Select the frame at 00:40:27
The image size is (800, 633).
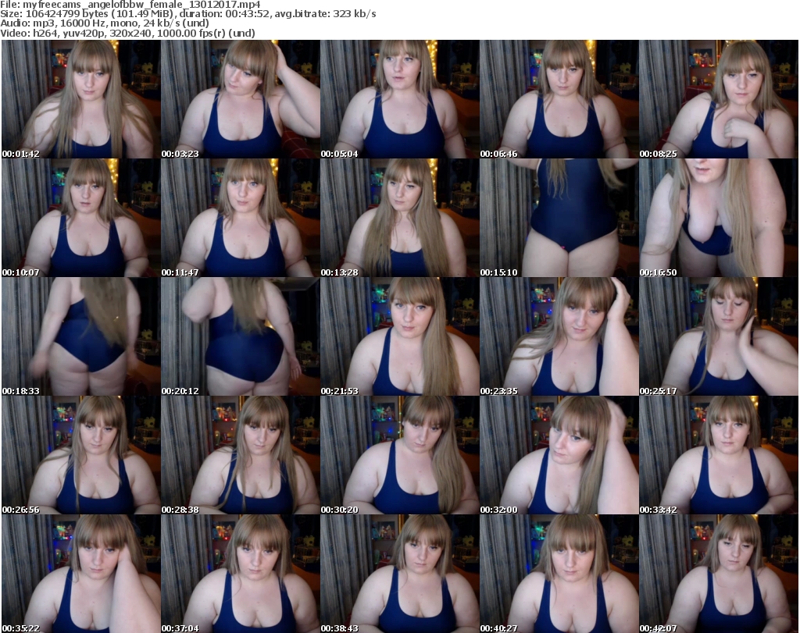(x=559, y=574)
